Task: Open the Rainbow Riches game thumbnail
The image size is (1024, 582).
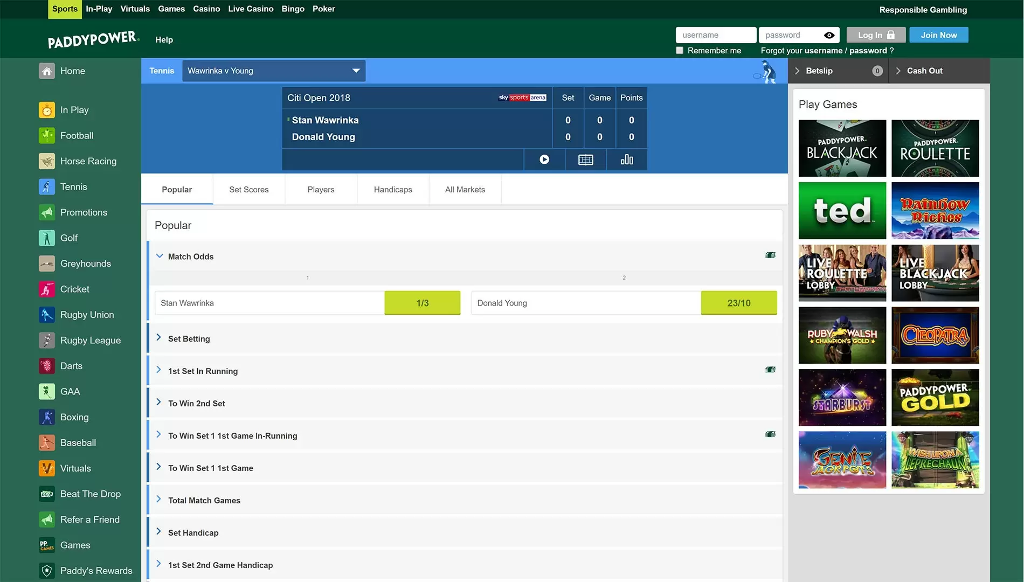Action: [x=936, y=211]
